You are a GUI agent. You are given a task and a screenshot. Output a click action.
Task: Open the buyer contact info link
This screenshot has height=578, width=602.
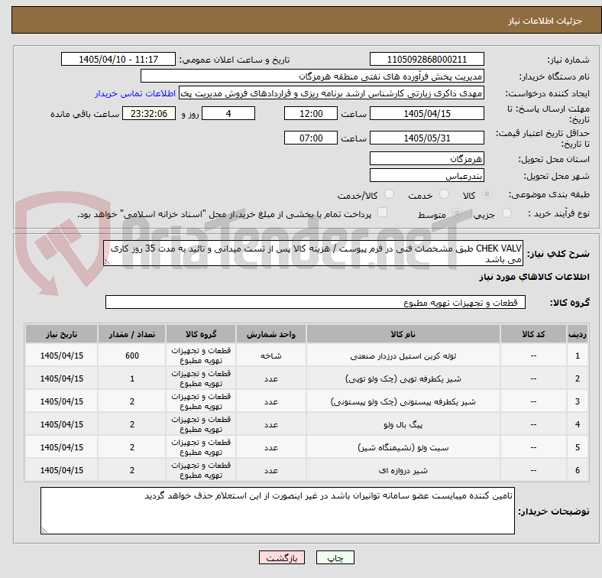[135, 93]
